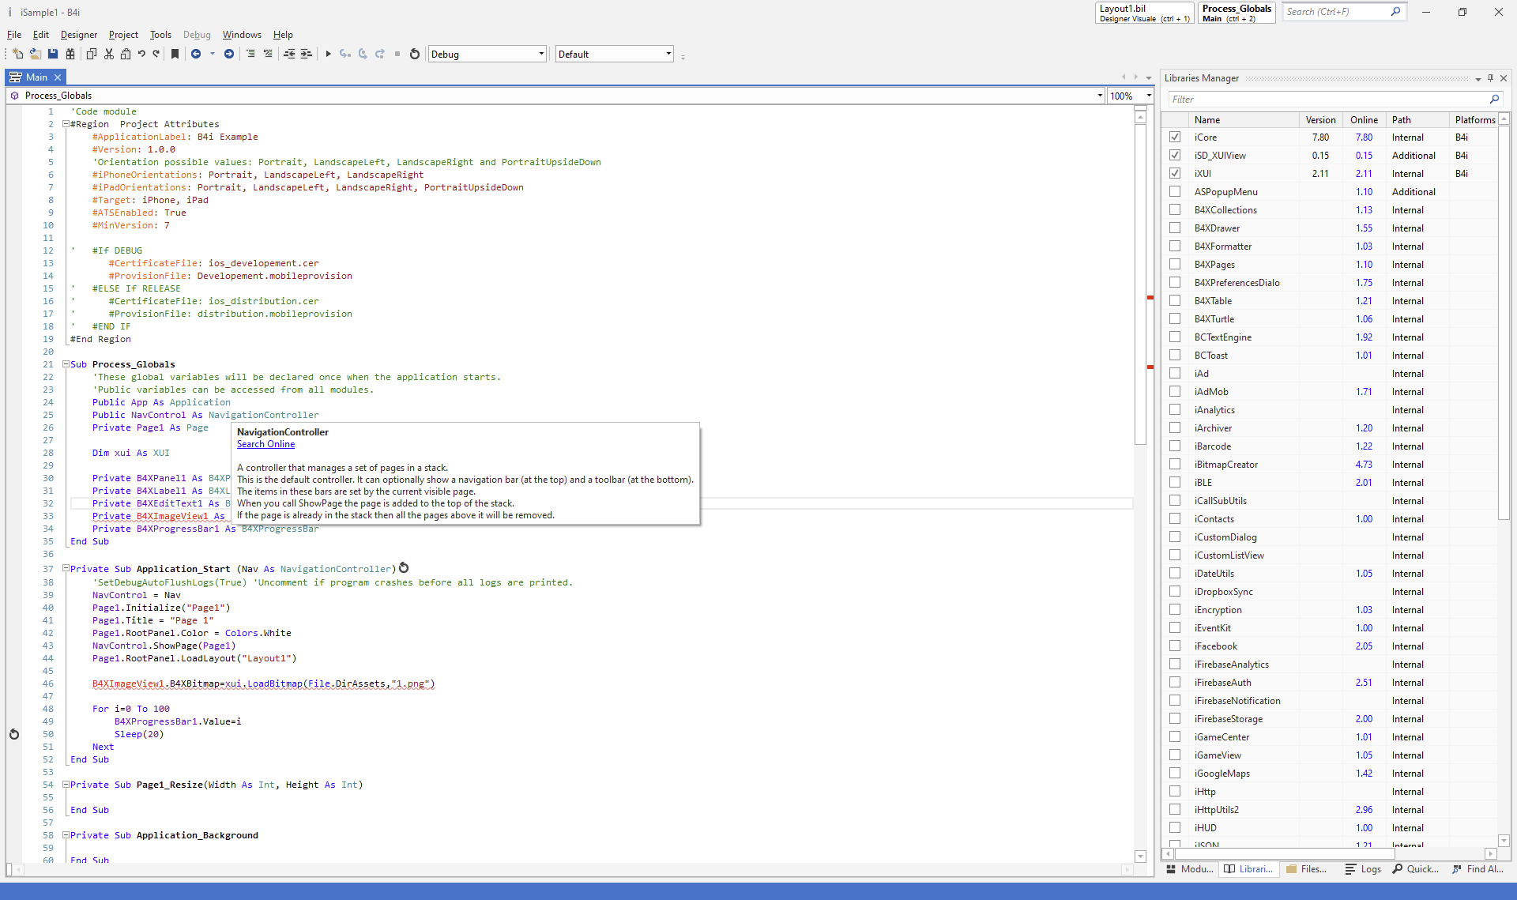
Task: Click the Undo toolbar icon
Action: [x=141, y=54]
